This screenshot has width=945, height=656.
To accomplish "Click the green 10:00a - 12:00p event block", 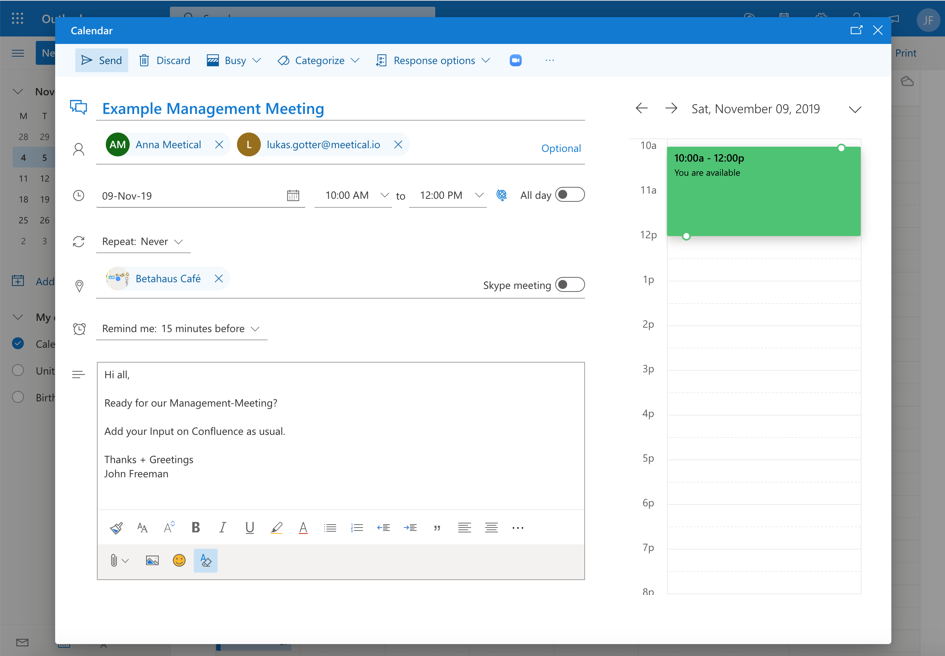I will (764, 191).
